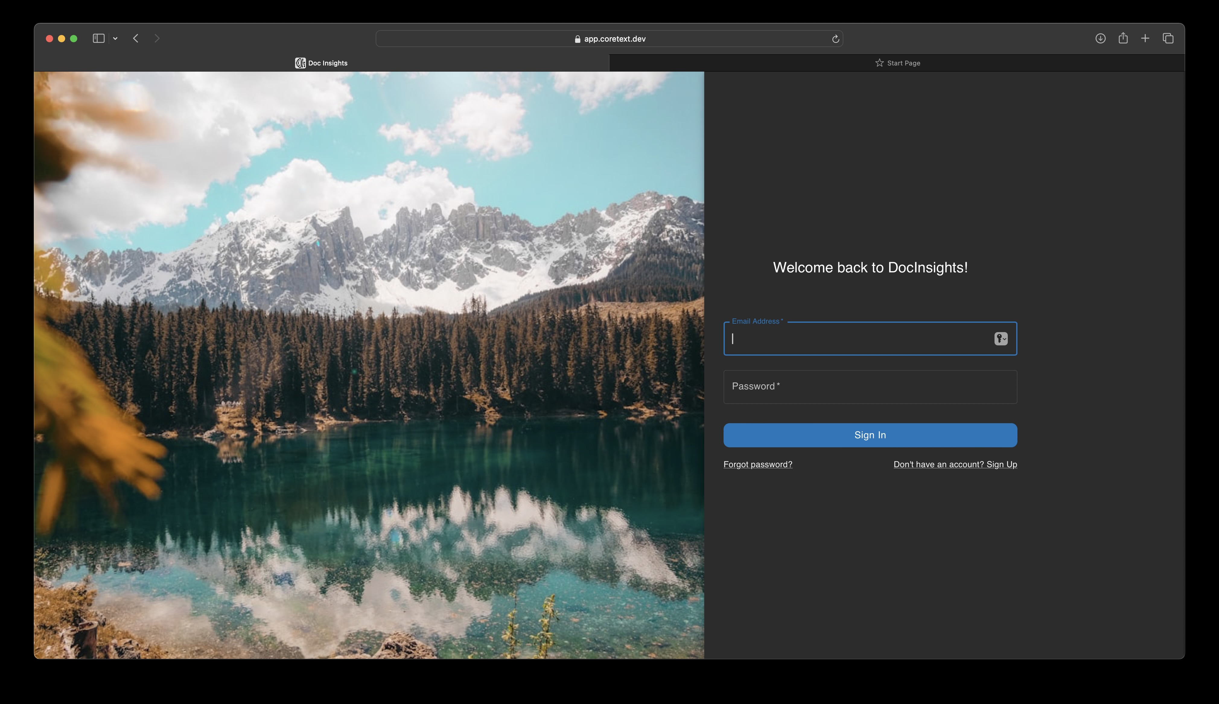Go back with the back arrow
1219x704 pixels.
136,38
